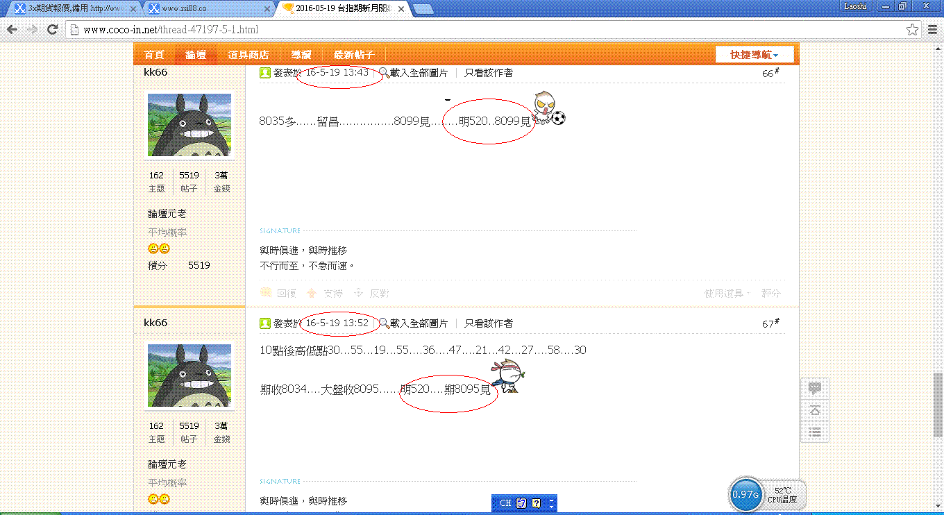The height and width of the screenshot is (515, 944).
Task: Open the 道具商店 navigation item
Action: click(248, 55)
